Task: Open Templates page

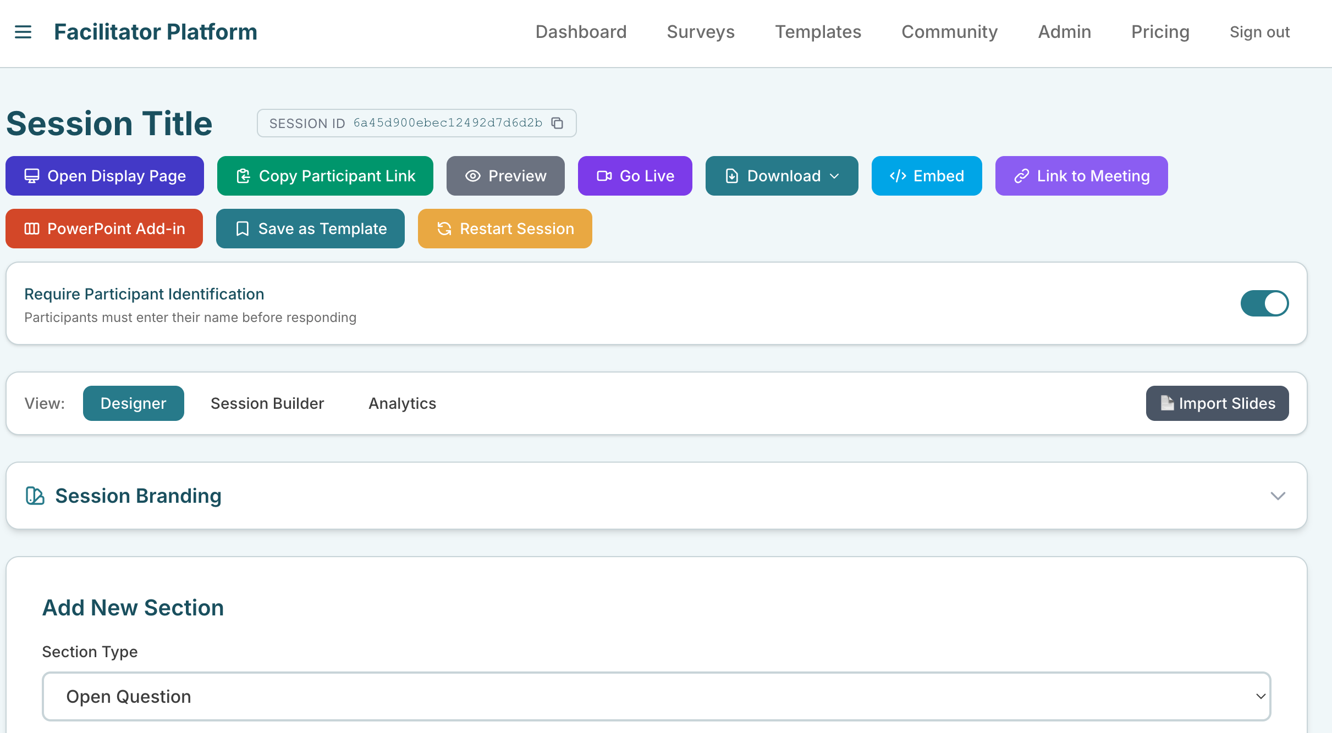Action: [818, 32]
